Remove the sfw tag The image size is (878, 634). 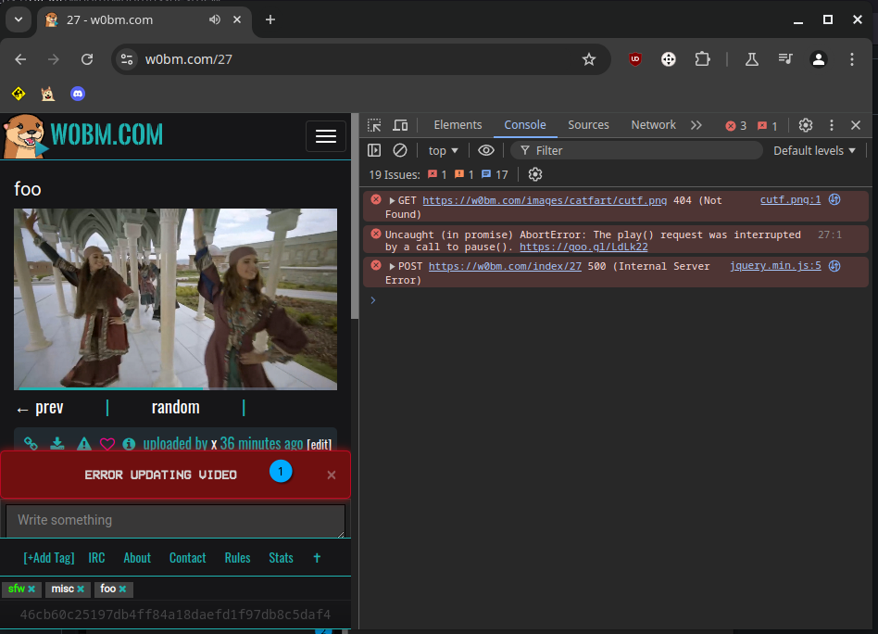click(x=31, y=589)
